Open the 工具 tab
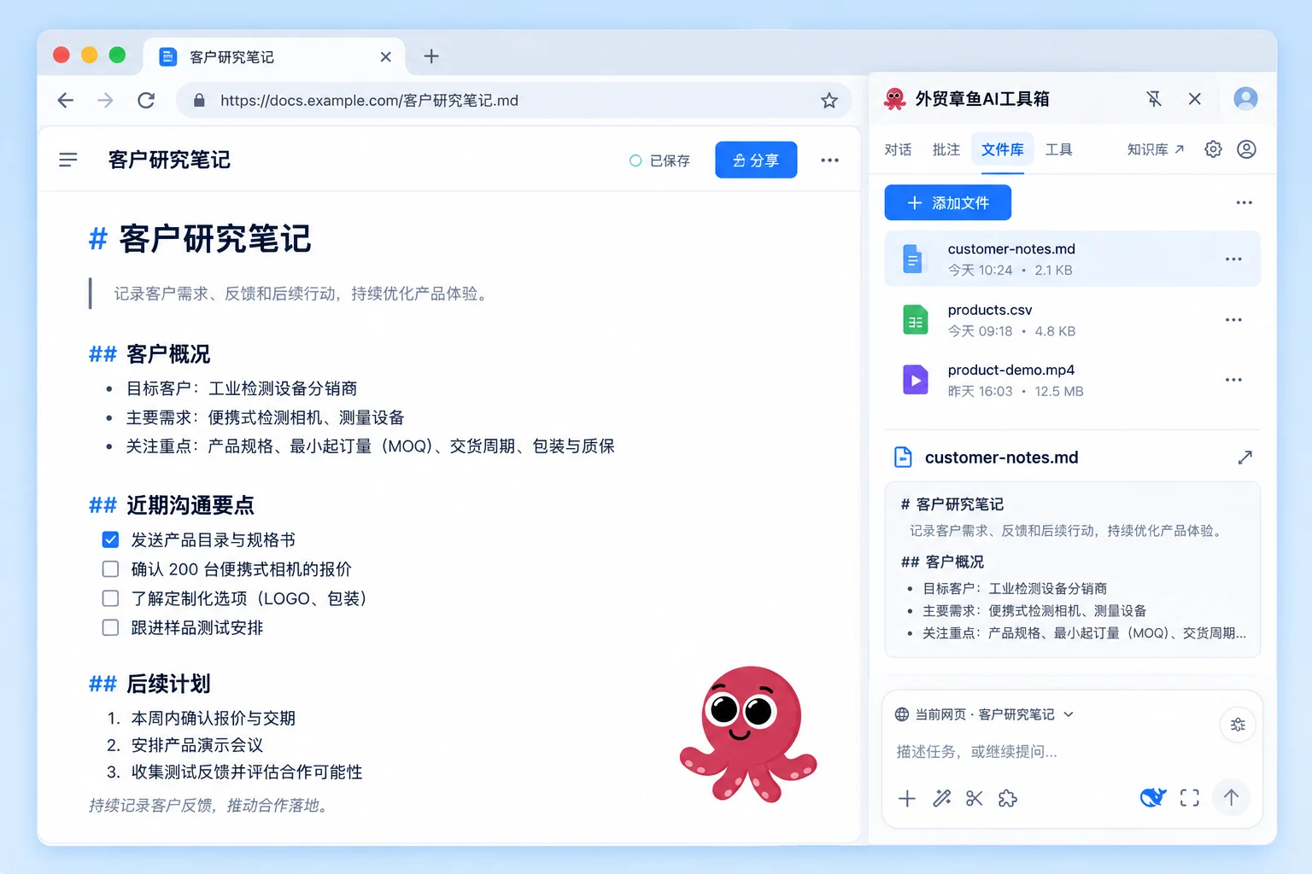 1058,149
